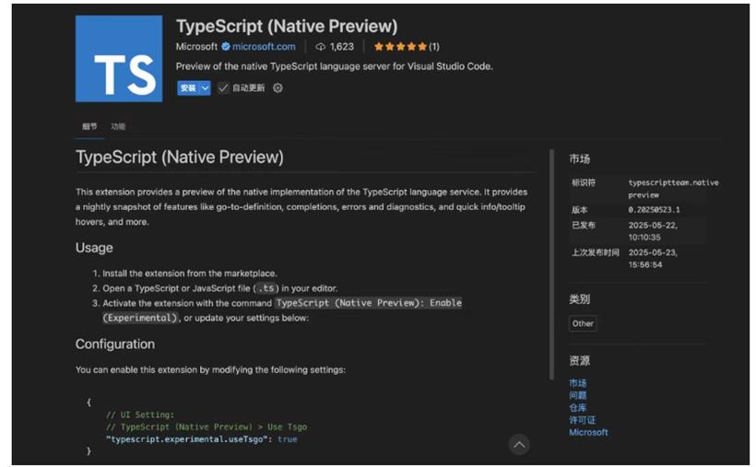Click the version value 0.20250523.1
Viewport: 756px width, 467px height.
pos(654,210)
